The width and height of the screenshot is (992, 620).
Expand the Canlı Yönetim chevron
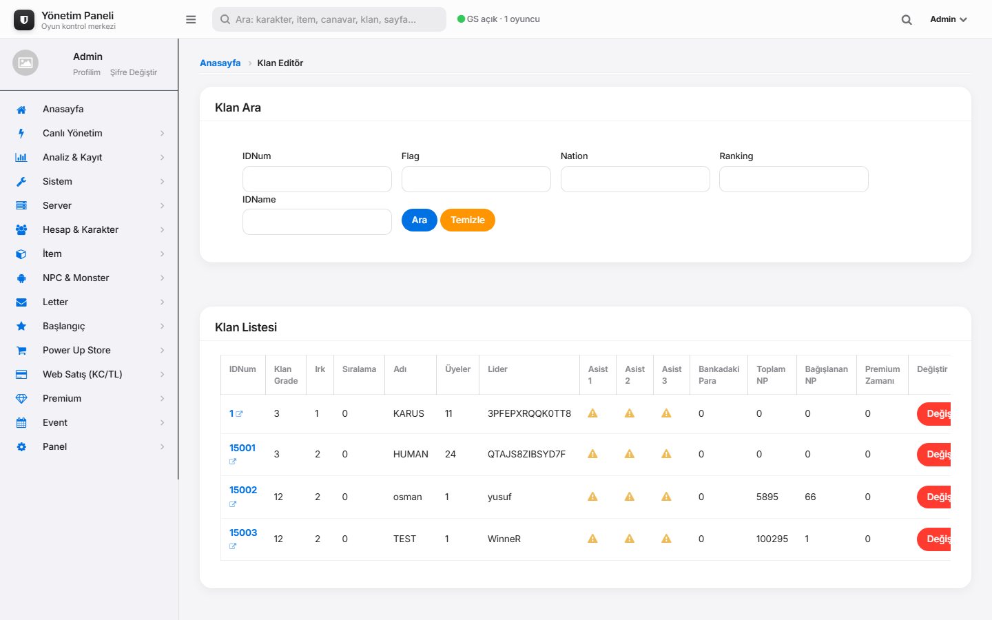click(163, 134)
